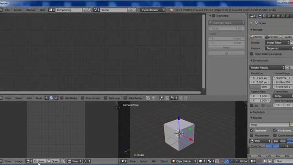Open the output folder browse icon

pos(291,125)
